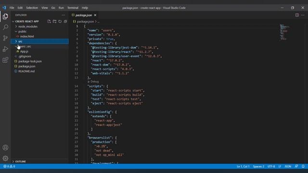
Task: Click the "react-scripts start" string in editor
Action: click(125, 90)
